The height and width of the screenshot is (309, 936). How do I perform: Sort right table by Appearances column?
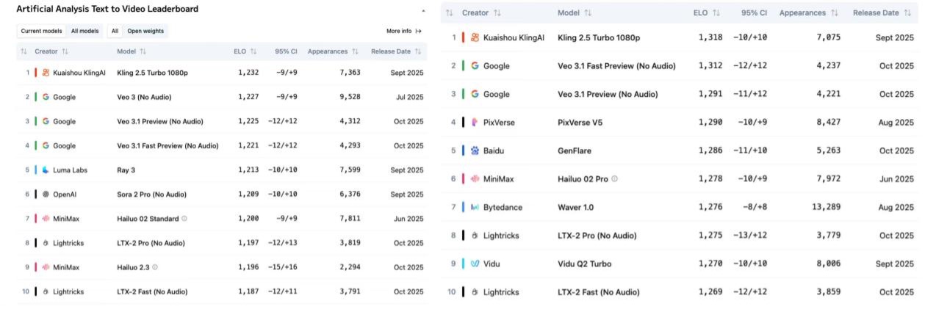(x=809, y=13)
